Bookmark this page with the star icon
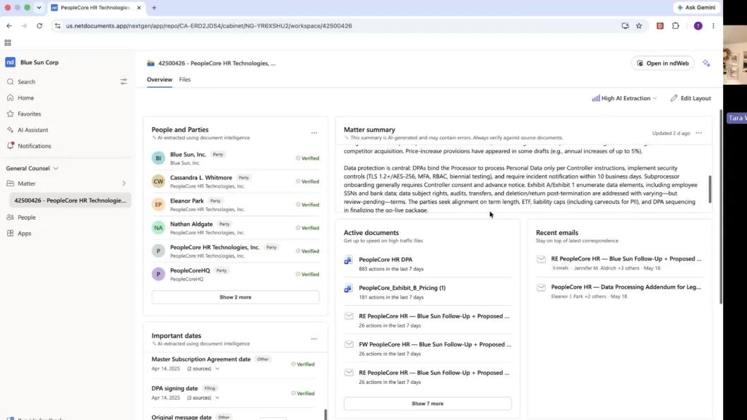747x420 pixels. click(x=639, y=25)
